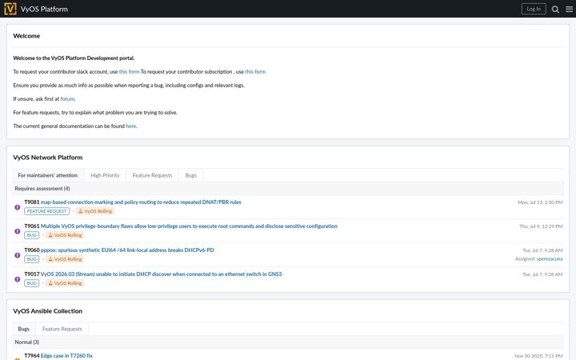Open Network Platform Feature Requests tab
The image size is (576, 360).
click(x=152, y=175)
